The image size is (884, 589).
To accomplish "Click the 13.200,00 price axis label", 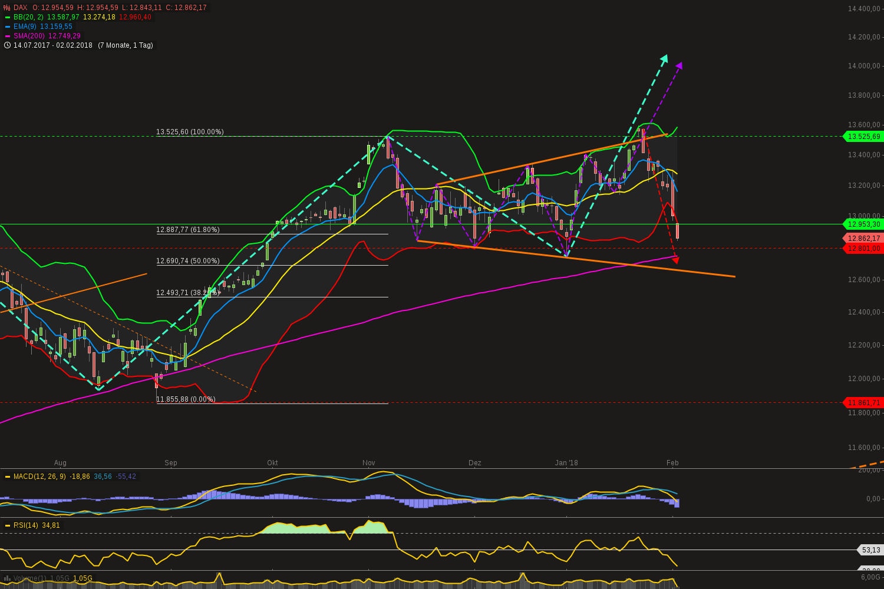I will point(864,186).
